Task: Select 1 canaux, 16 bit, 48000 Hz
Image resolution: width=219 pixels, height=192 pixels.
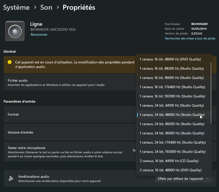Action: point(170,59)
